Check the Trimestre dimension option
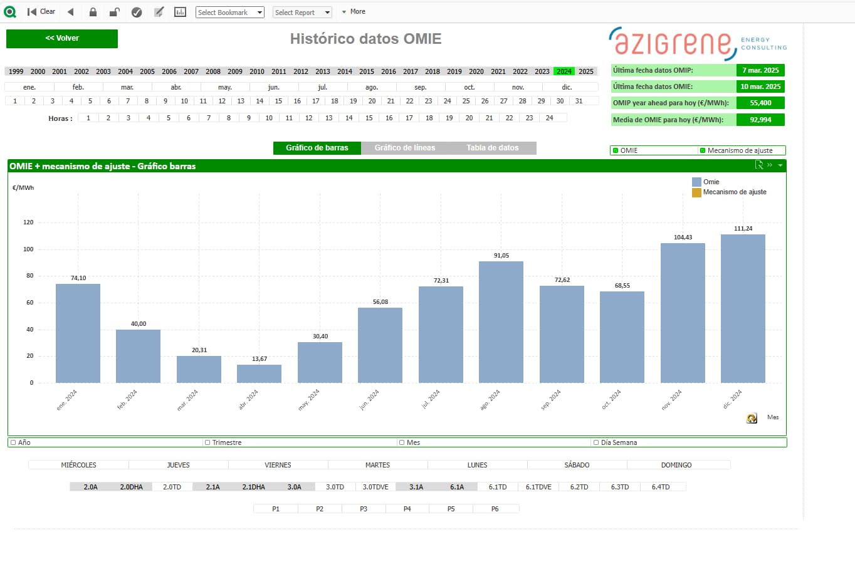The height and width of the screenshot is (569, 855). pos(207,442)
